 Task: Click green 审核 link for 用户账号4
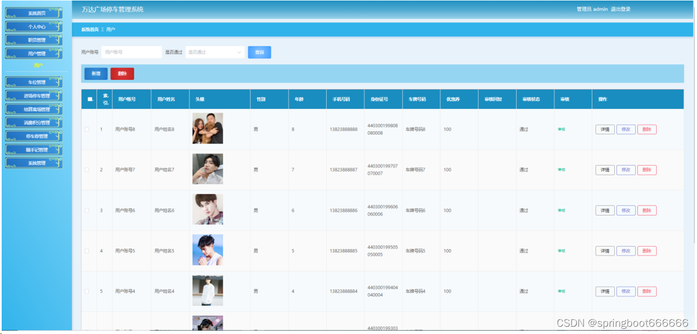[x=561, y=292]
